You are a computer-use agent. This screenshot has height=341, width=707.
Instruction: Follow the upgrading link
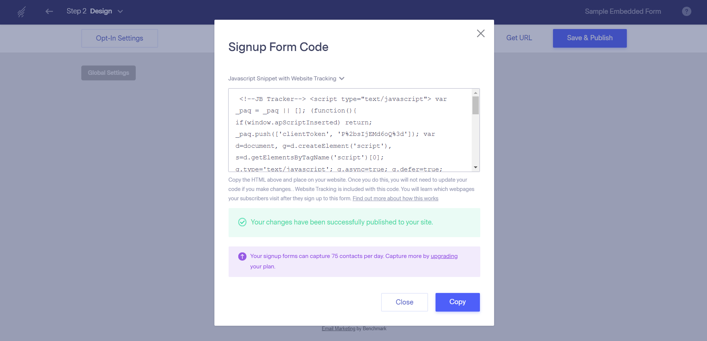coord(444,256)
